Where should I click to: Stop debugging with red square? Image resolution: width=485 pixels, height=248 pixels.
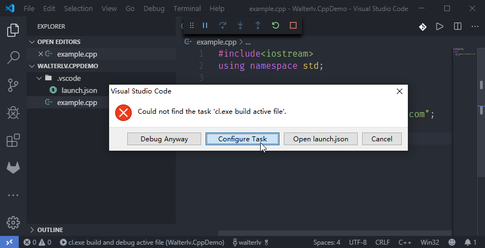(293, 25)
